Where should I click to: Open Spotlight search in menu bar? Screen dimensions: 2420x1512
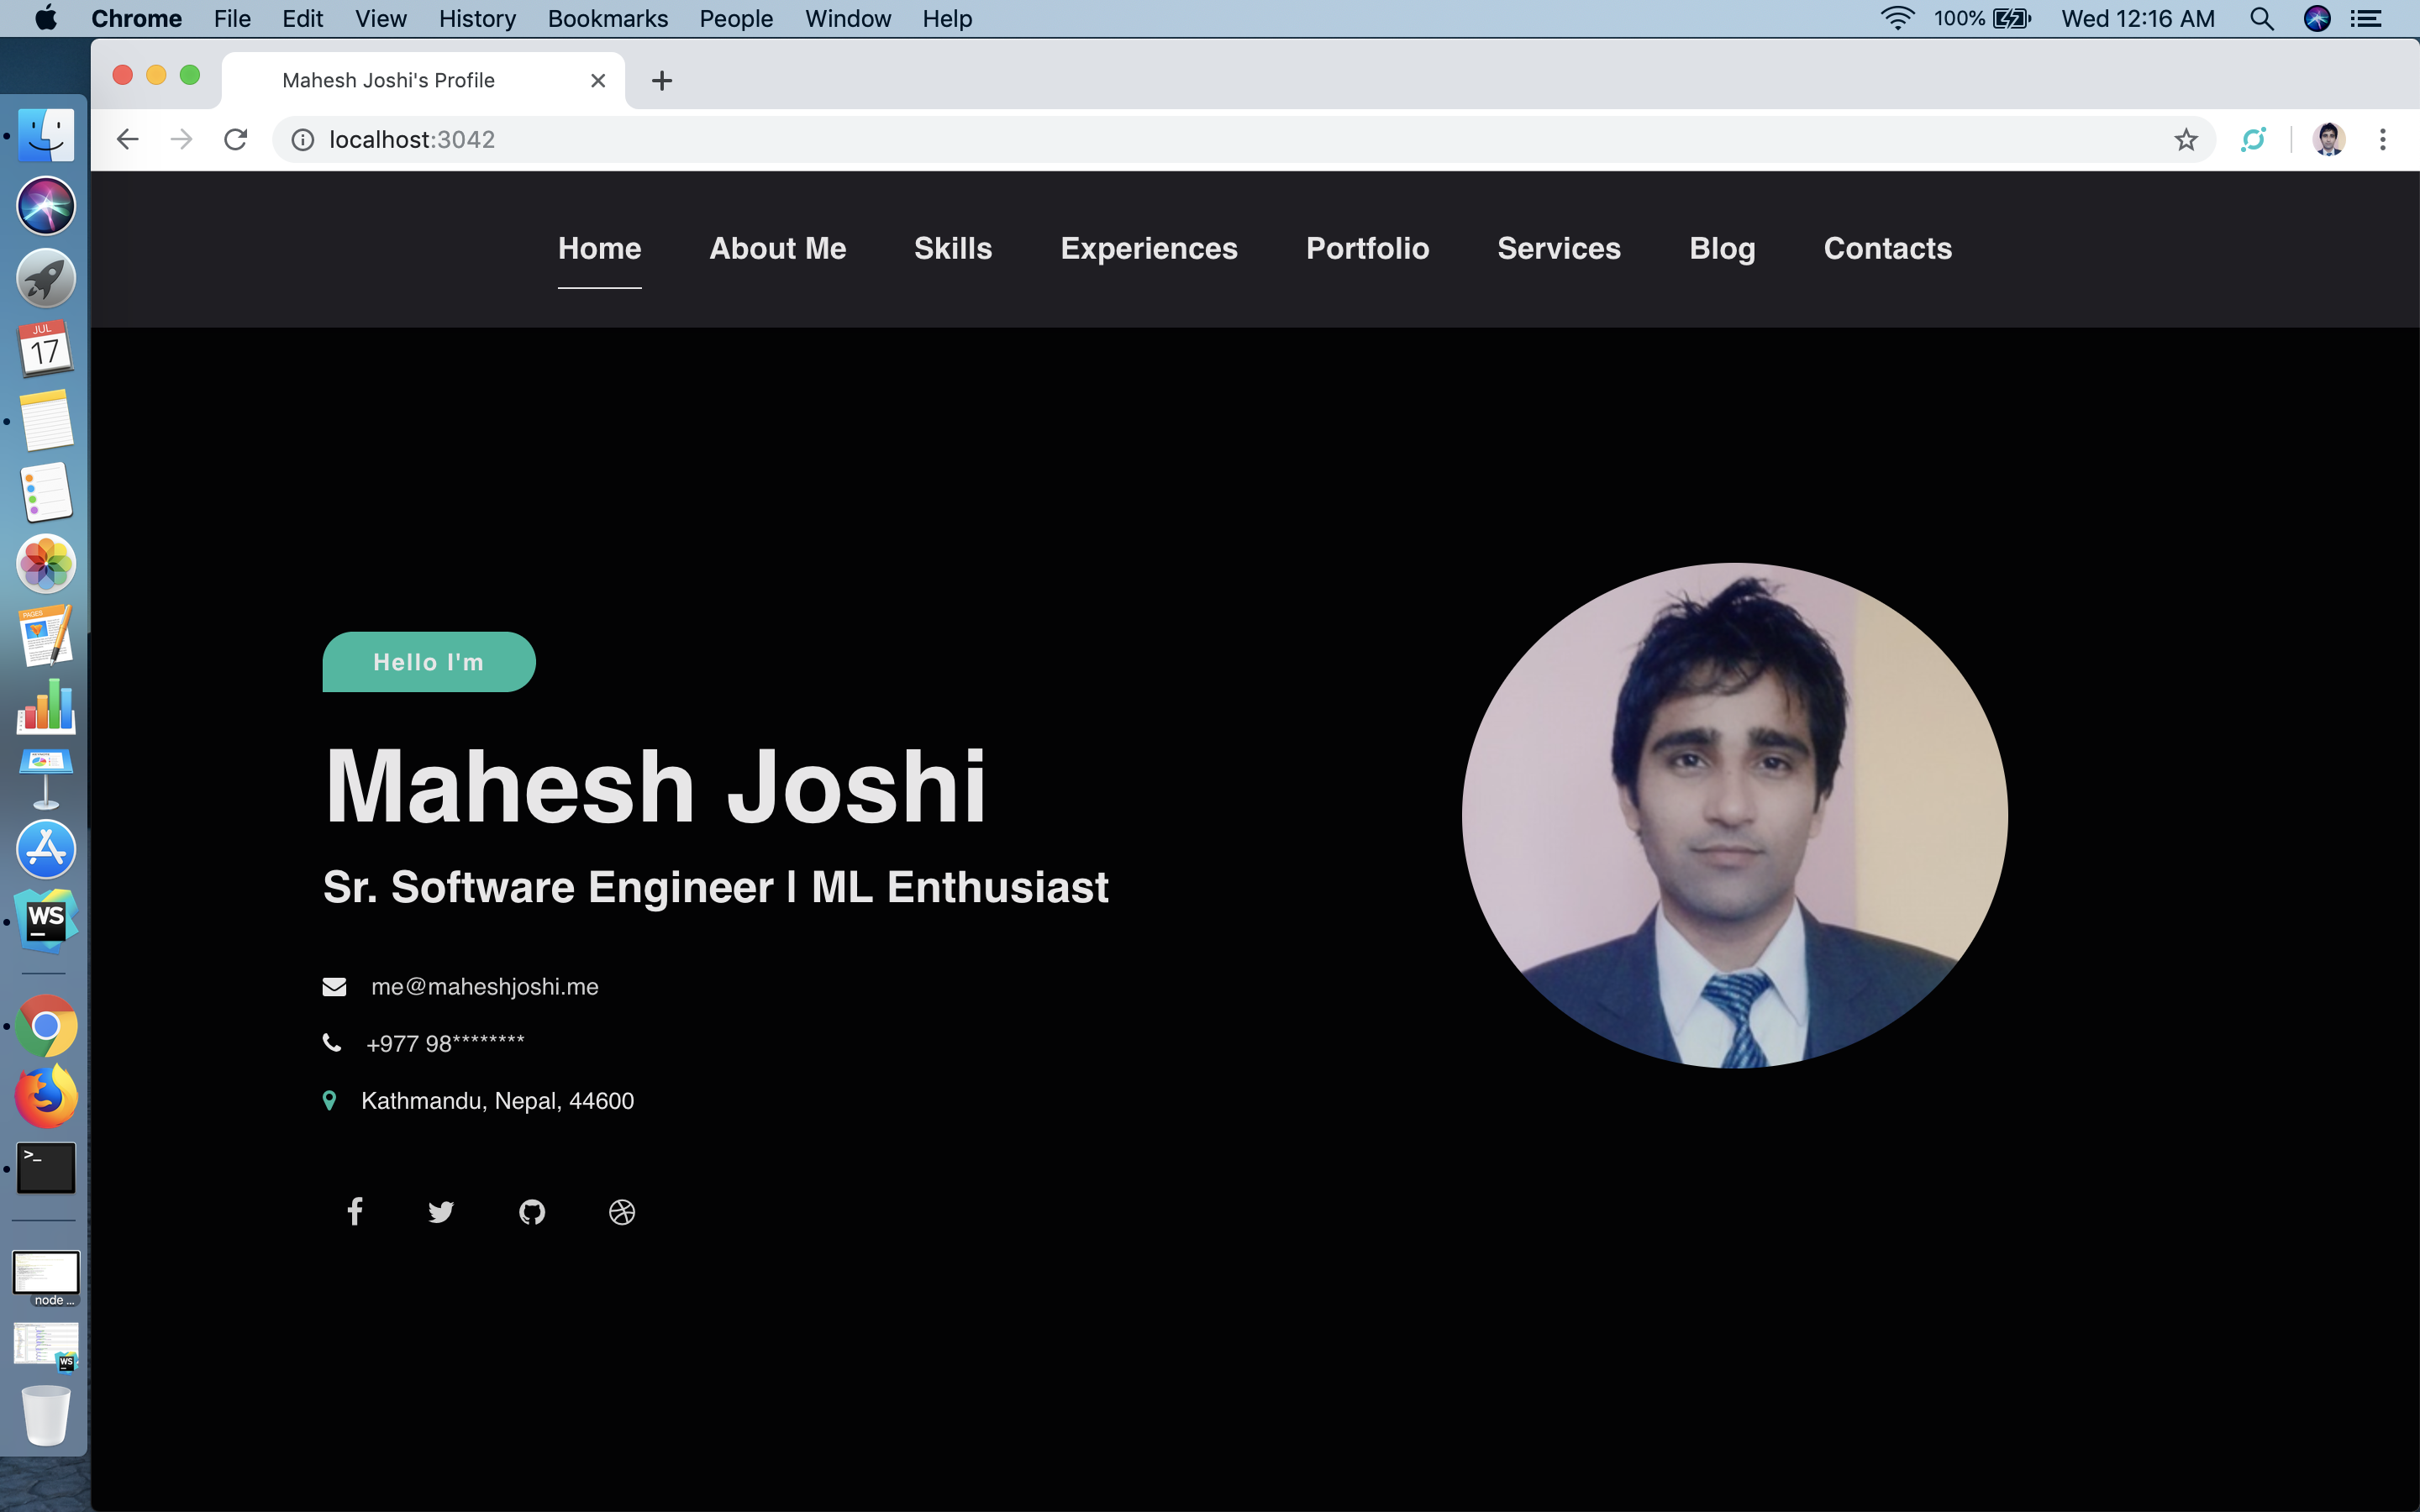(x=2261, y=19)
